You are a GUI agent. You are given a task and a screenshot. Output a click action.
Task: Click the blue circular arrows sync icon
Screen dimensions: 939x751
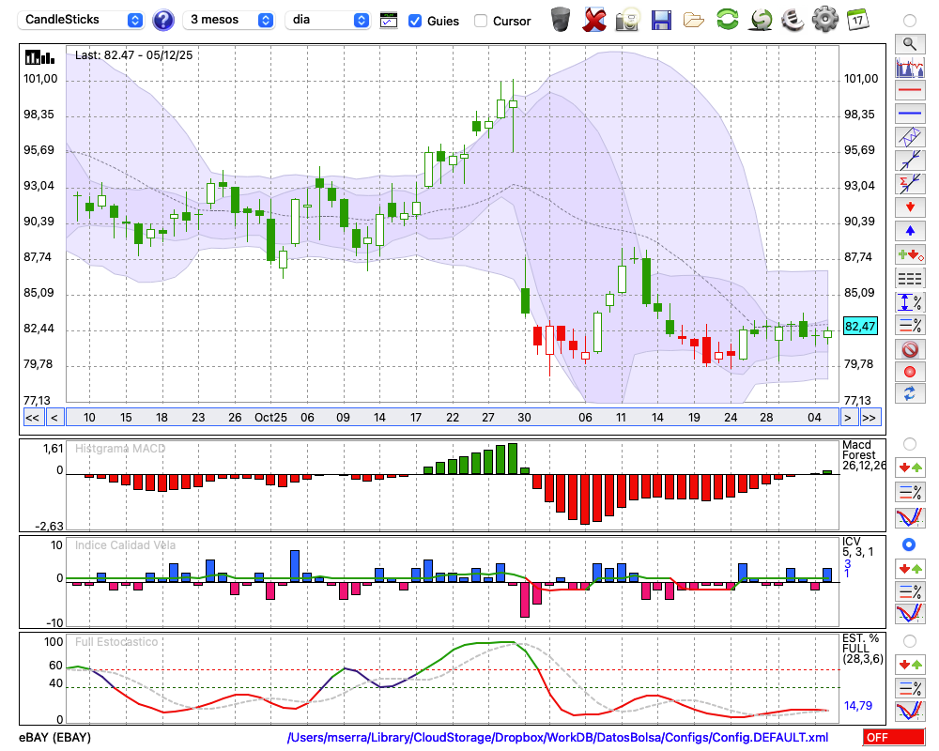coord(910,393)
